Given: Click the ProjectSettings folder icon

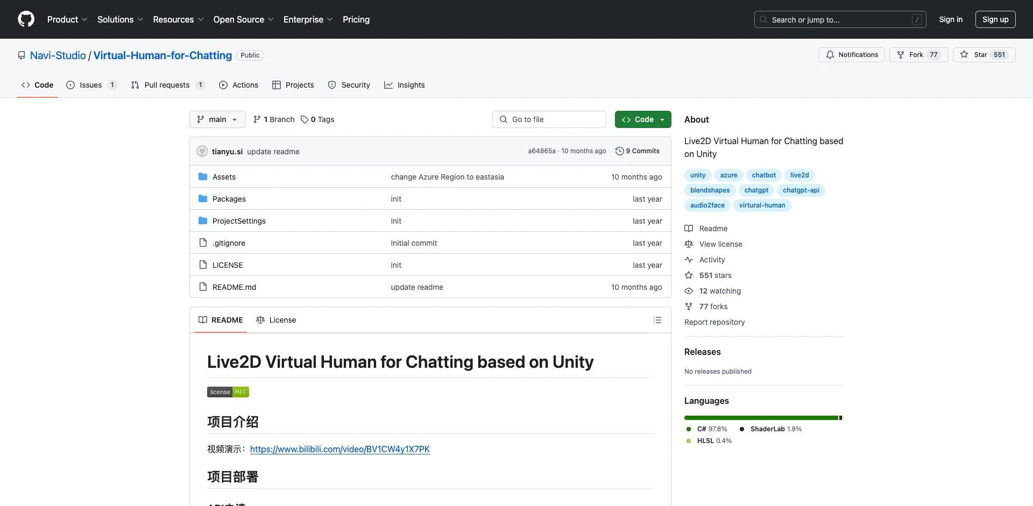Looking at the screenshot, I should (x=203, y=221).
